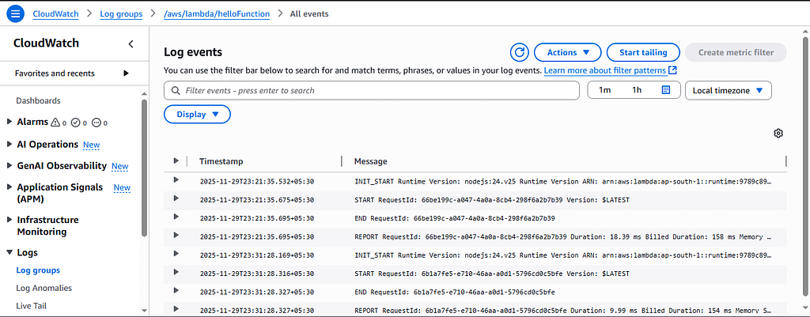The height and width of the screenshot is (317, 810).
Task: Click timestamp 2025-11-29T23:21:35.675+05:30
Action: tap(257, 200)
